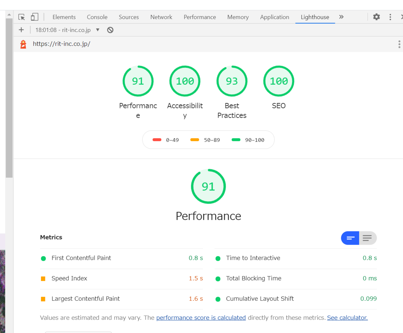Viewport: 403px width, 333px height.
Task: Open the Network tab
Action: pos(161,17)
